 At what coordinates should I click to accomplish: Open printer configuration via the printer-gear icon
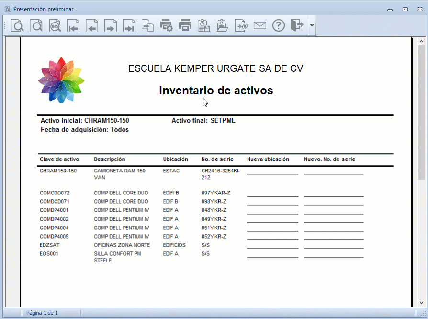[x=167, y=25]
